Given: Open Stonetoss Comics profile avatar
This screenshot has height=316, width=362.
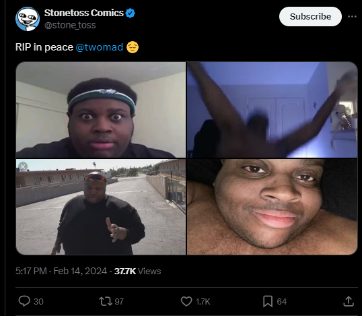Looking at the screenshot, I should [x=28, y=19].
